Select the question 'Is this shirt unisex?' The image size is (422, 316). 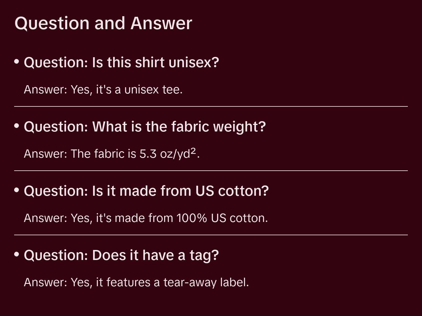pos(121,62)
